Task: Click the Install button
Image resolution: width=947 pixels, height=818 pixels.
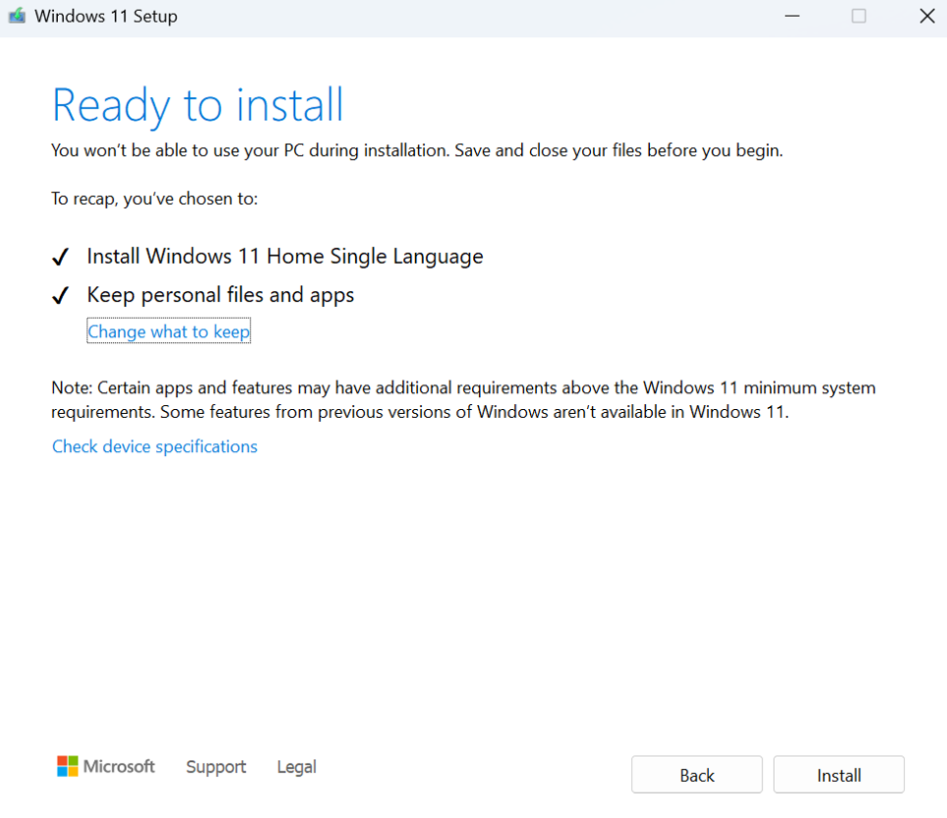Action: coord(839,775)
